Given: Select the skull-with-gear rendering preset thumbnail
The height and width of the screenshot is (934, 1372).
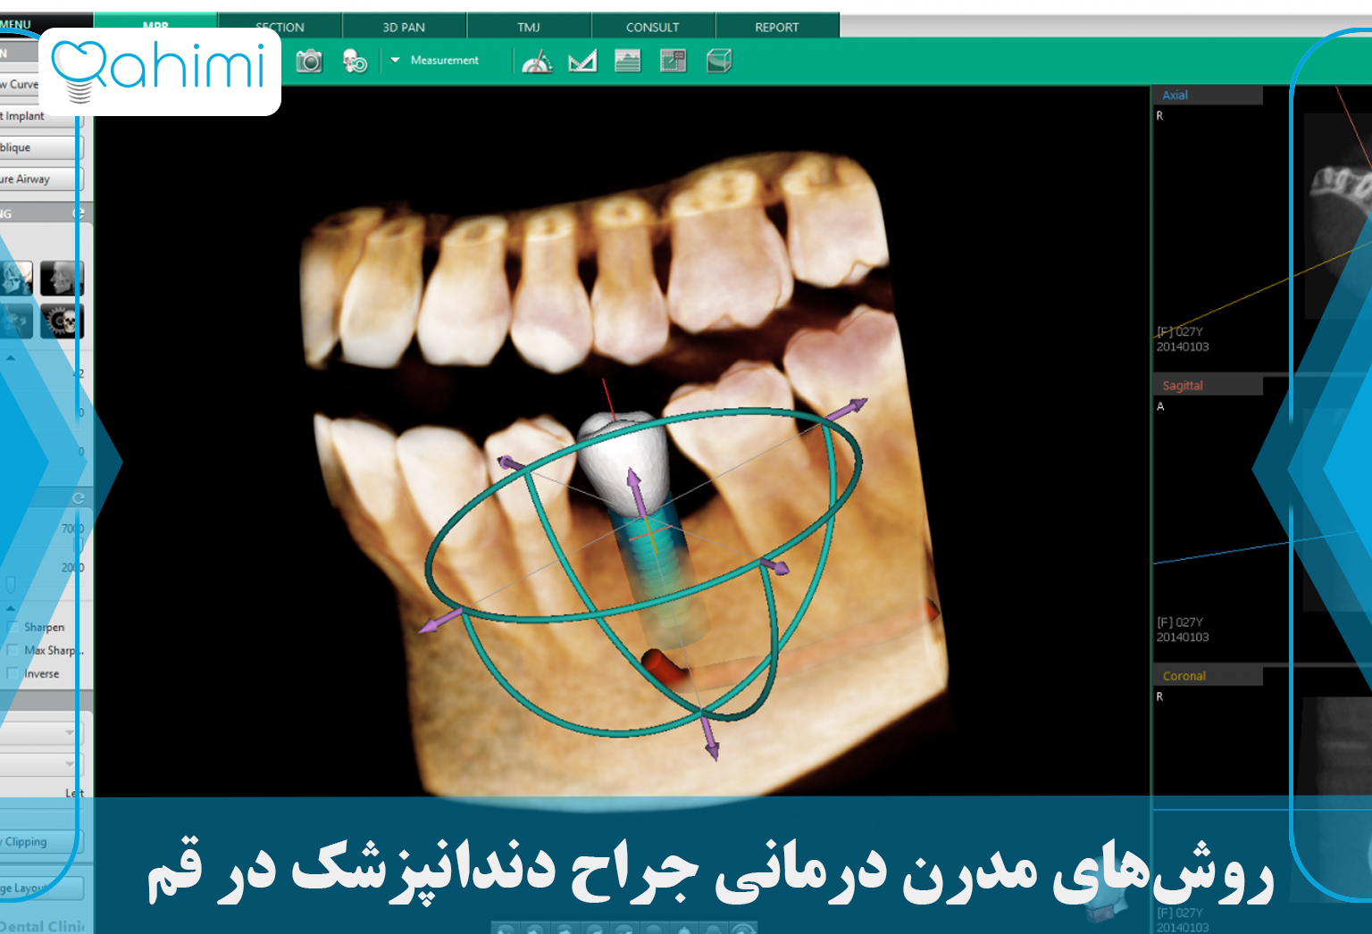Looking at the screenshot, I should point(63,321).
